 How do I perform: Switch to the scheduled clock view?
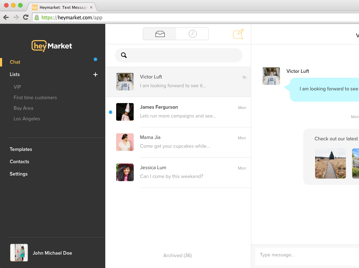coord(193,34)
